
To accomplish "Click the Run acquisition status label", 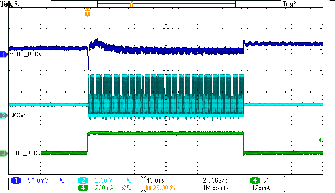I will [x=19, y=4].
